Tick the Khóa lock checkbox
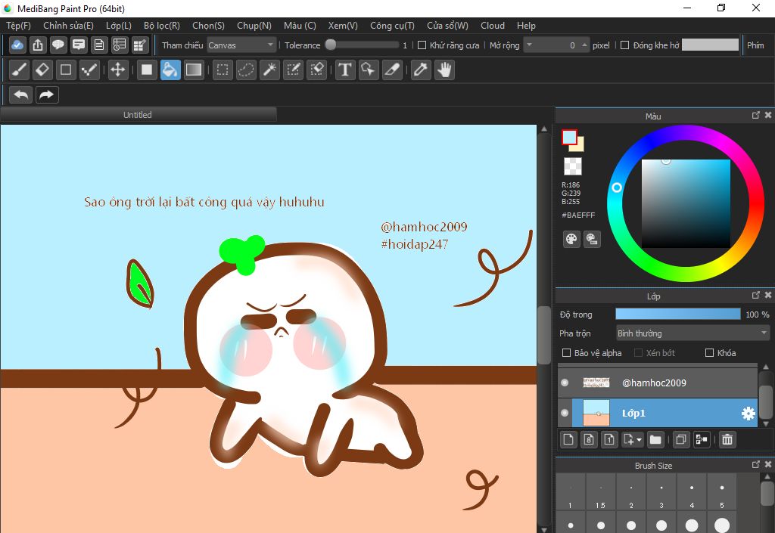775x533 pixels. click(709, 353)
